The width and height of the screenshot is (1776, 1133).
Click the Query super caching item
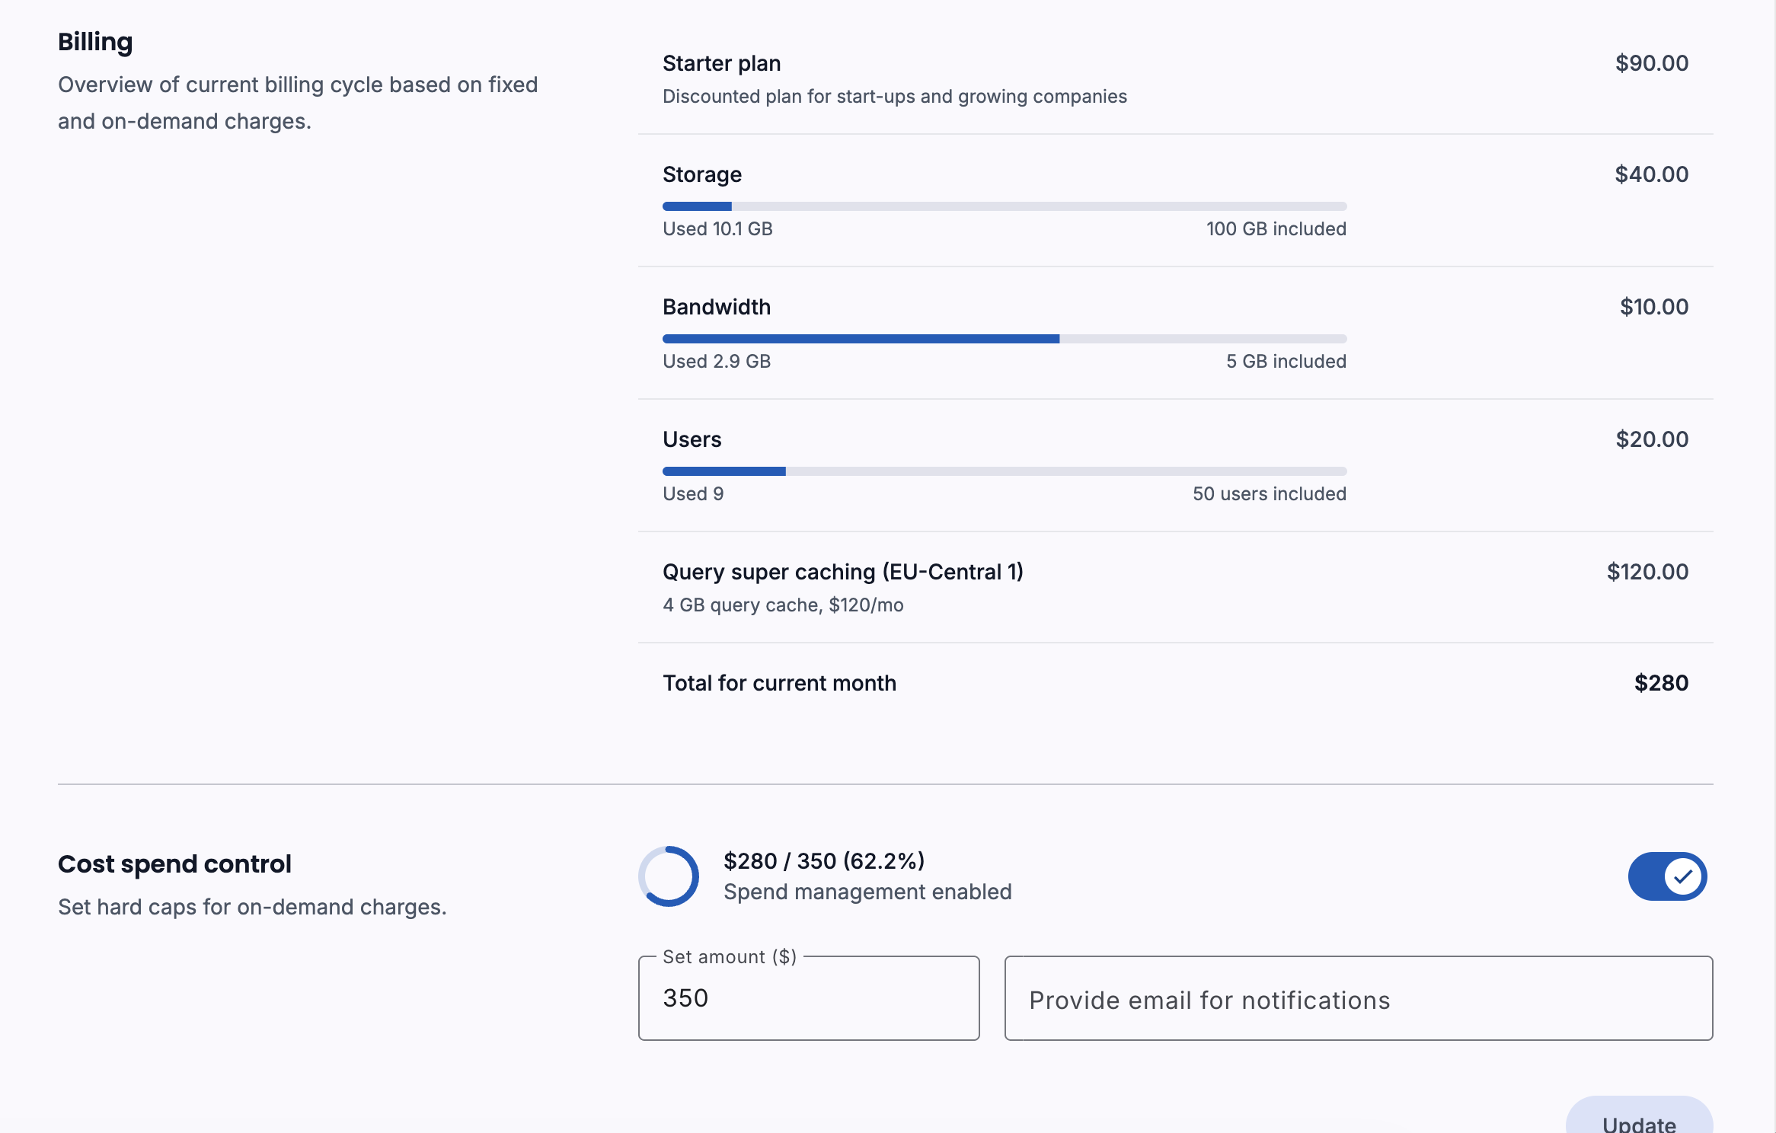pyautogui.click(x=842, y=572)
